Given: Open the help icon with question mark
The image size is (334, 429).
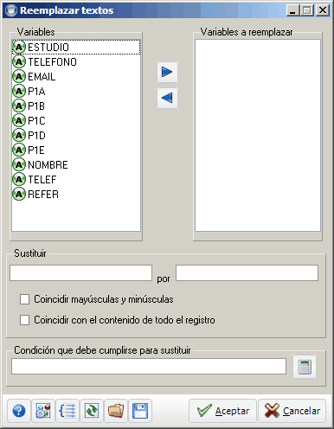Looking at the screenshot, I should (19, 411).
